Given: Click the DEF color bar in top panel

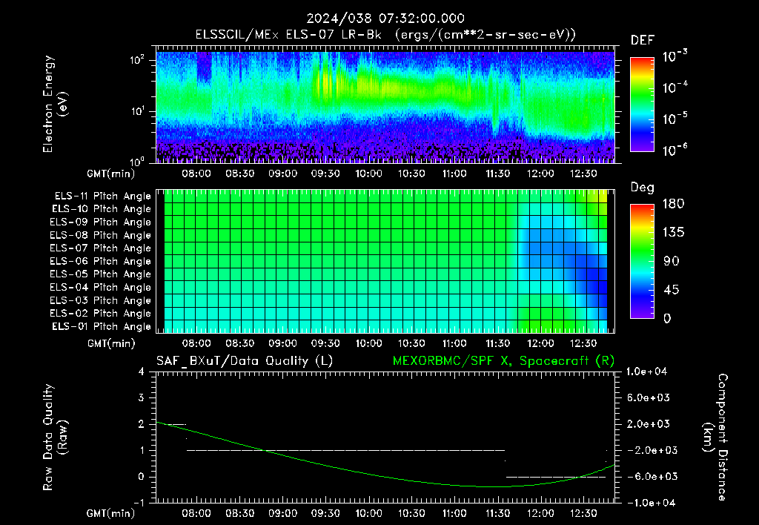Looking at the screenshot, I should click(642, 104).
